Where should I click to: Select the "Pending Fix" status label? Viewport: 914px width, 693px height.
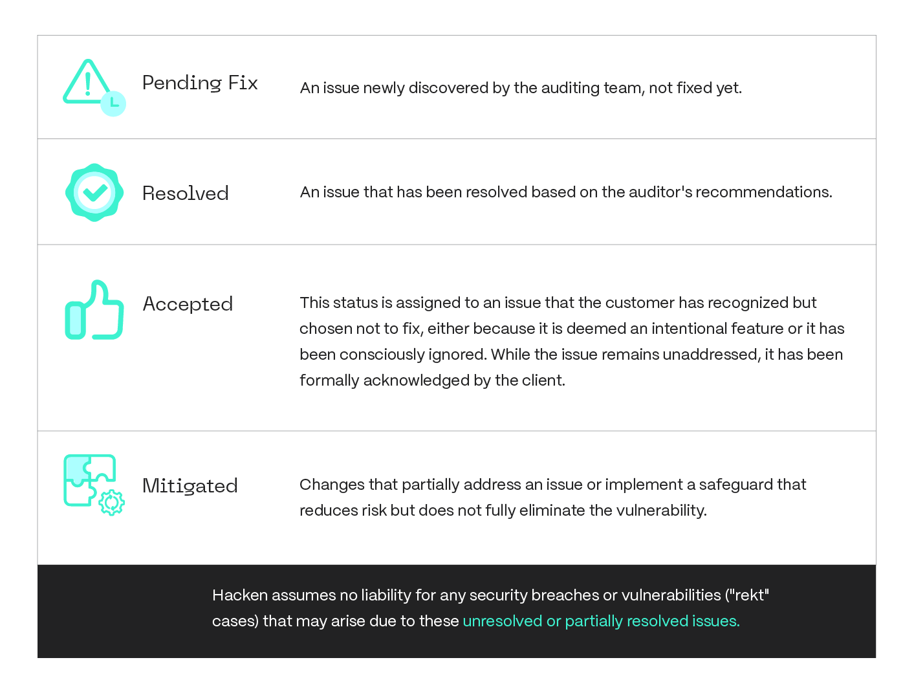click(200, 83)
